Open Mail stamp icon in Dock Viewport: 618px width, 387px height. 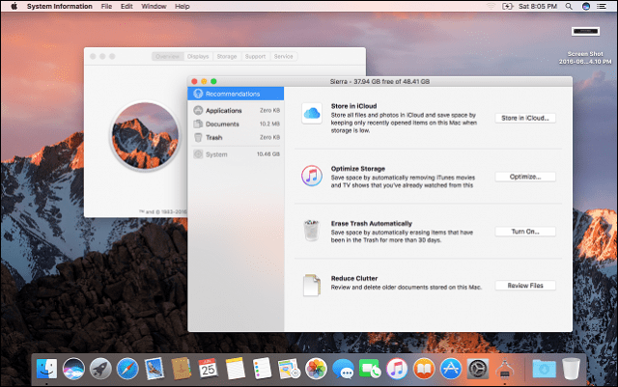pyautogui.click(x=154, y=369)
